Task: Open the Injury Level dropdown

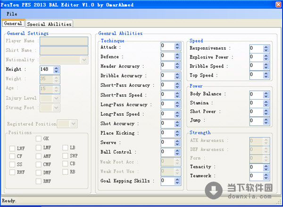Action: (56, 98)
